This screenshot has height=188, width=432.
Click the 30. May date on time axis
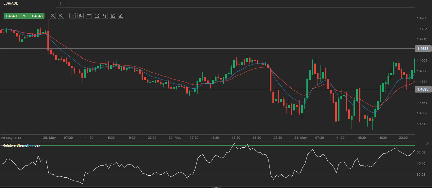[x=175, y=138]
